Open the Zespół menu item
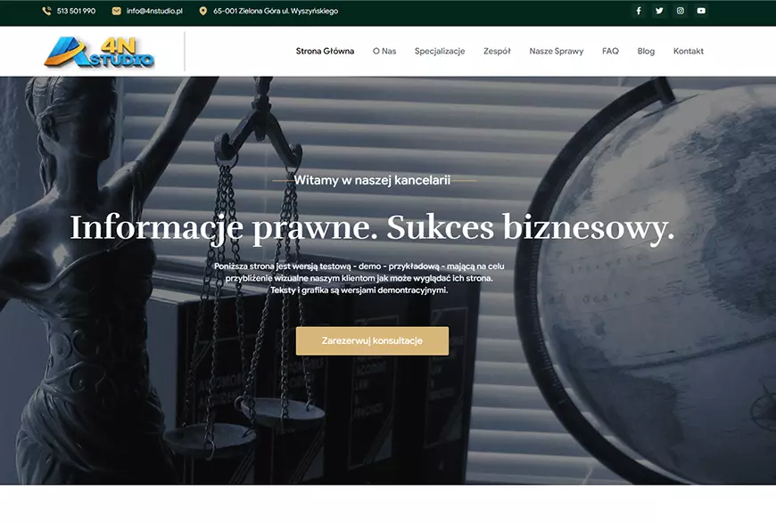Screen dimensions: 776x524 [497, 51]
